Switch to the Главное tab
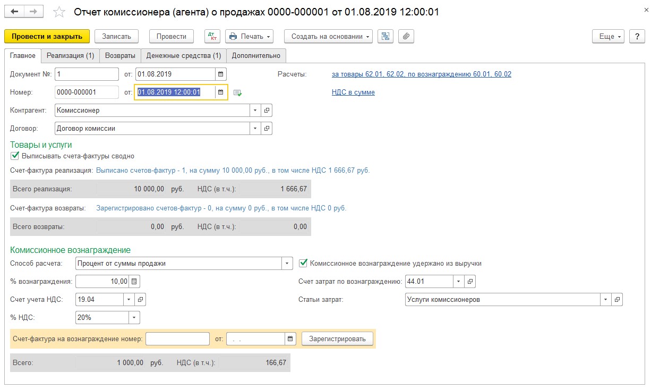The width and height of the screenshot is (651, 389). (x=23, y=55)
